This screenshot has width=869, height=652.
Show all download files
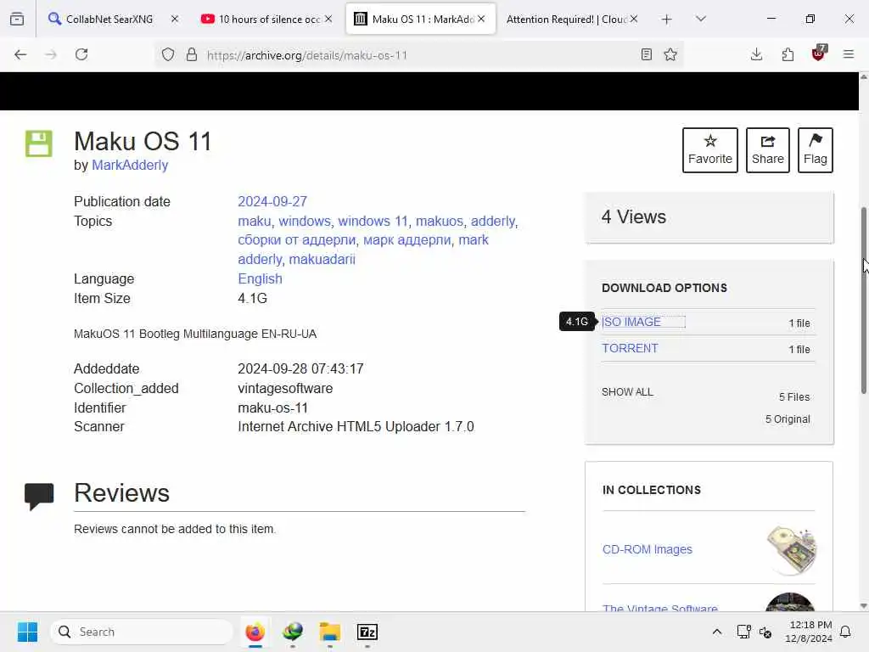click(627, 392)
